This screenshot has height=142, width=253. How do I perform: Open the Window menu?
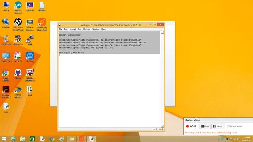click(96, 29)
